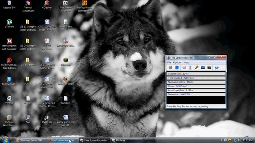
Task: Select the address text file icon
Action: [x=28, y=100]
